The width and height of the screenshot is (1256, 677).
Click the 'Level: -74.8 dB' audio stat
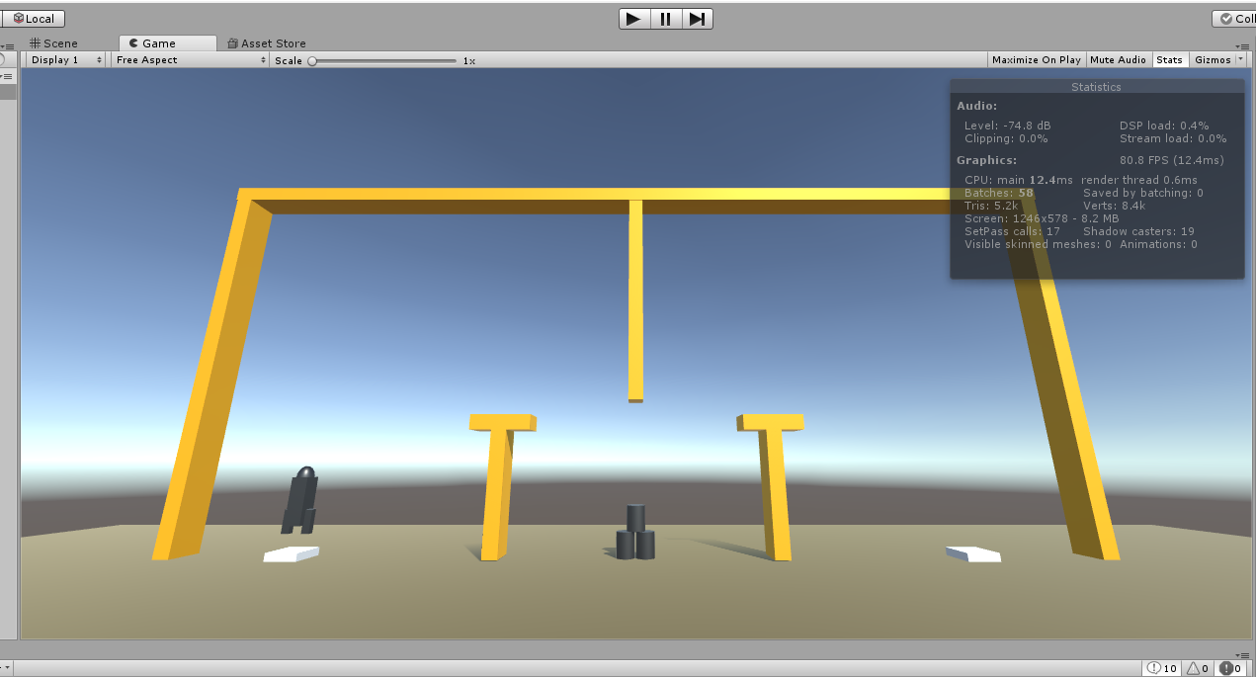point(1007,126)
